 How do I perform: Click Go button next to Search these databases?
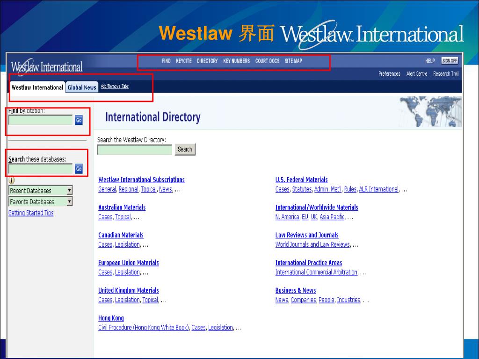pos(79,169)
